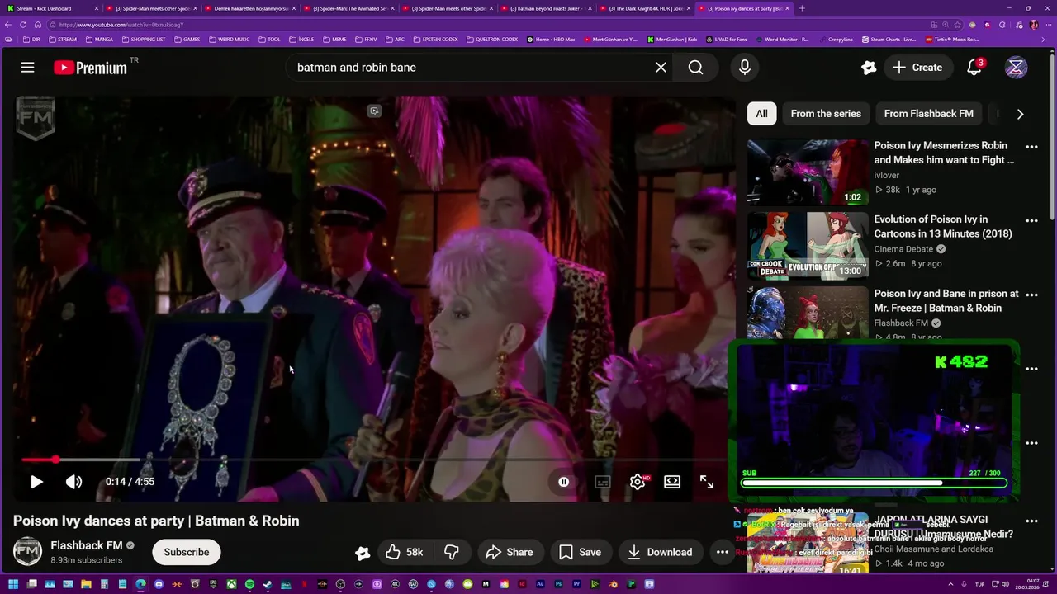Open WEIRD MUSIC bookmarks folder
This screenshot has width=1057, height=594.
229,40
